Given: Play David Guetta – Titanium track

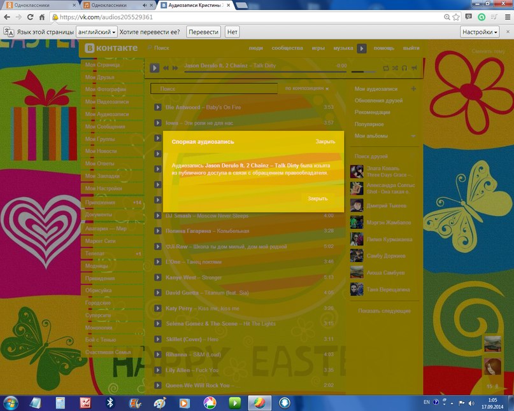Looking at the screenshot, I should pos(158,293).
